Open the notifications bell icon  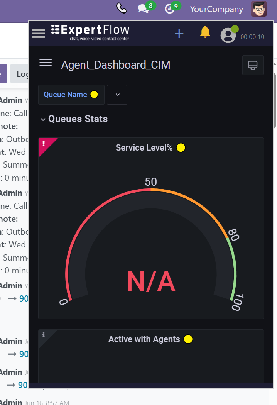205,32
